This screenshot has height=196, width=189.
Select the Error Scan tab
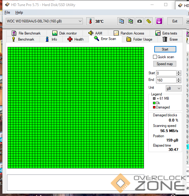105,39
